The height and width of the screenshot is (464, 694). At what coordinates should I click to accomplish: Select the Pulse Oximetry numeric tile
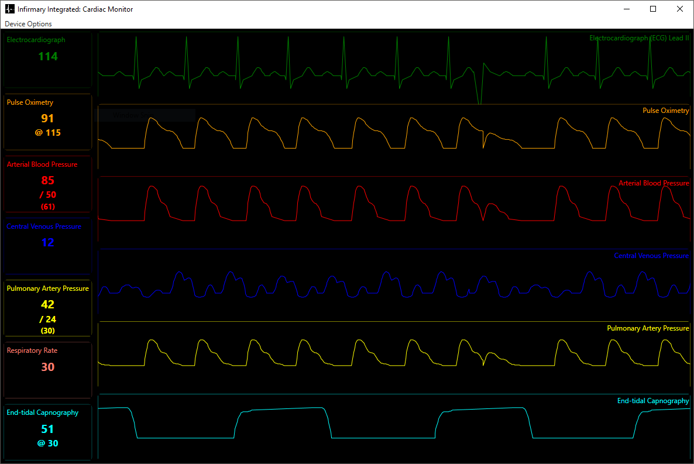48,122
